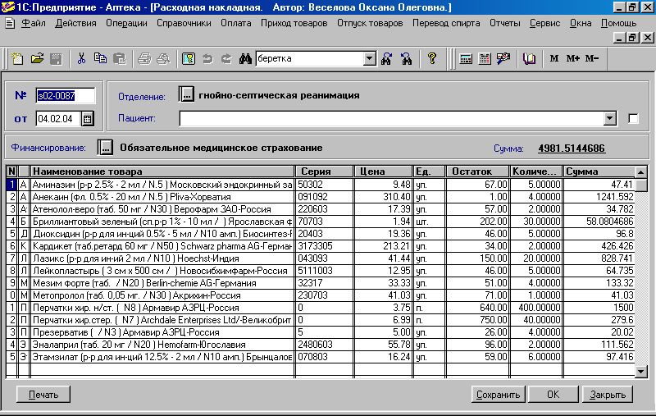Open the Файл menu
The width and height of the screenshot is (656, 416).
click(x=34, y=23)
